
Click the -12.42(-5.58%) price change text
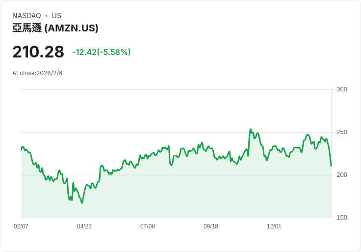(102, 52)
